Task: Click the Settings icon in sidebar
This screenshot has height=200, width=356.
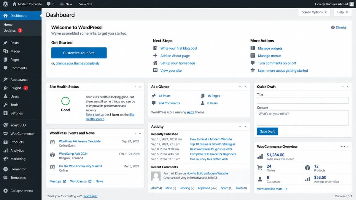Action: pos(5,113)
